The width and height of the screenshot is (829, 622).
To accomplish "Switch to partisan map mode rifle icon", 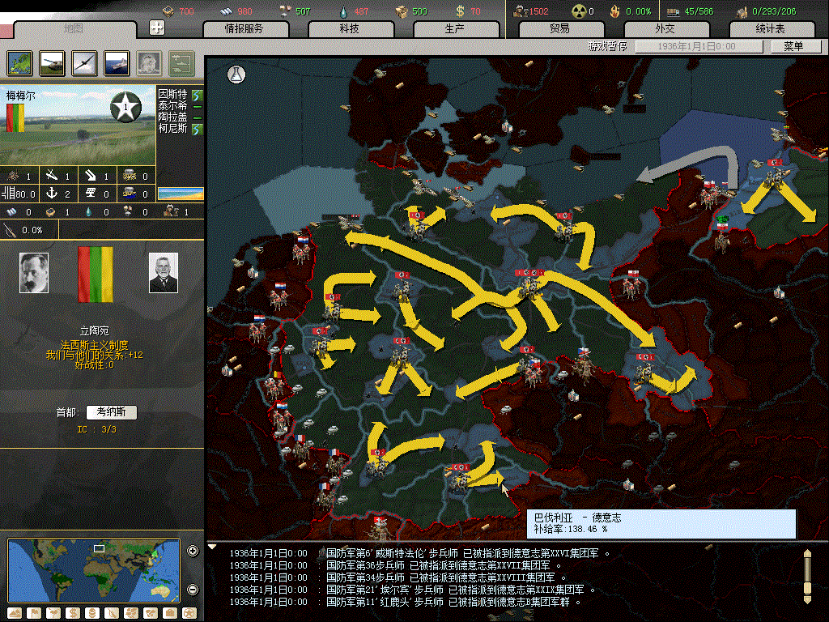I will pyautogui.click(x=112, y=613).
